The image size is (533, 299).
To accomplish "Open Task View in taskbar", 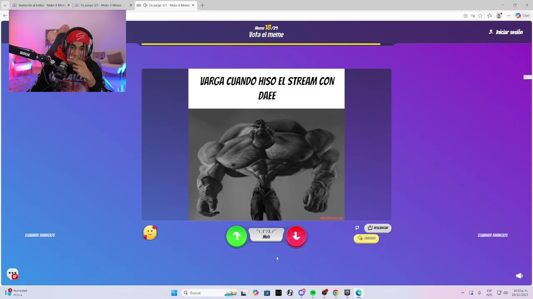I will pyautogui.click(x=244, y=293).
